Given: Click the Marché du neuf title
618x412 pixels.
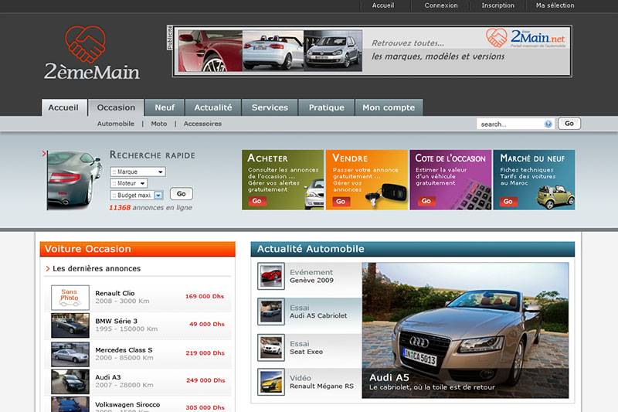Looking at the screenshot, I should click(x=532, y=158).
